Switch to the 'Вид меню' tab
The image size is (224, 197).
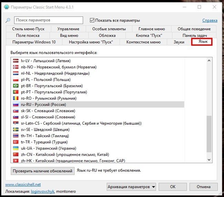(69, 35)
